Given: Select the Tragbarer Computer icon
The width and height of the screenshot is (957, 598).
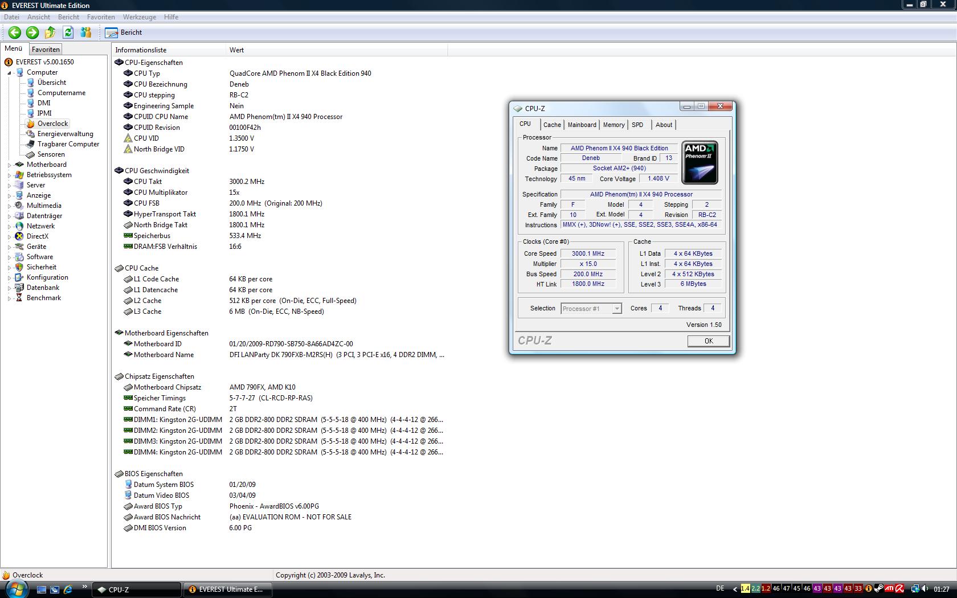Looking at the screenshot, I should (x=31, y=144).
